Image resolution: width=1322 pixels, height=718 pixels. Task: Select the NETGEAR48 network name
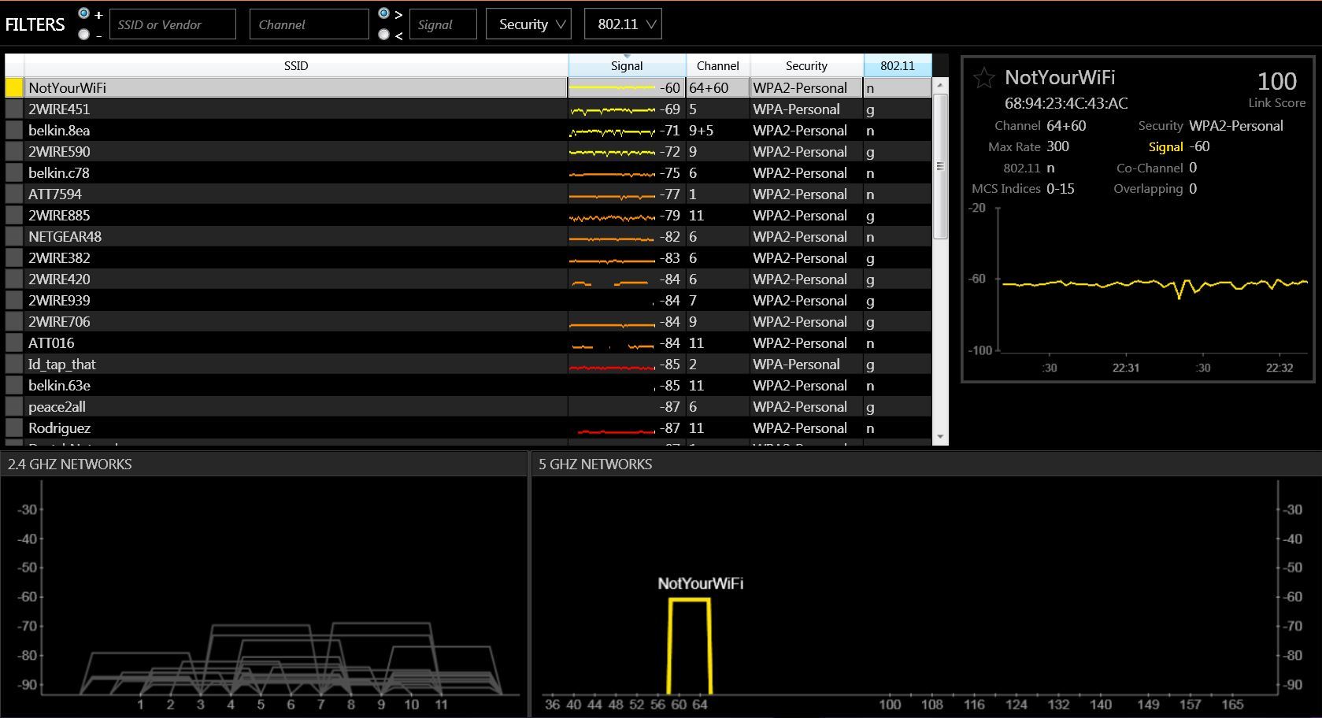coord(65,236)
